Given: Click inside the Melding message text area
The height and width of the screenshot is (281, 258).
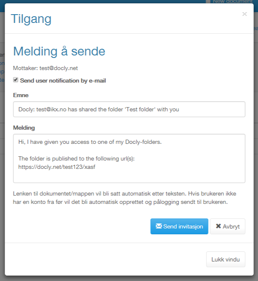Looking at the screenshot, I should tap(129, 158).
